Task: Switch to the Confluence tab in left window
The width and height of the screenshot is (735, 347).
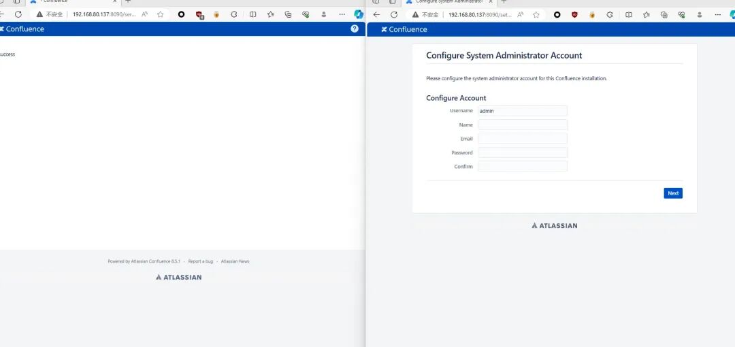Action: (x=73, y=2)
